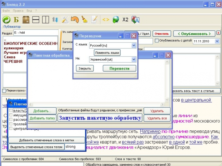
Task: Click batch window horizontal scrollbar right arrow
Action: [x=162, y=105]
